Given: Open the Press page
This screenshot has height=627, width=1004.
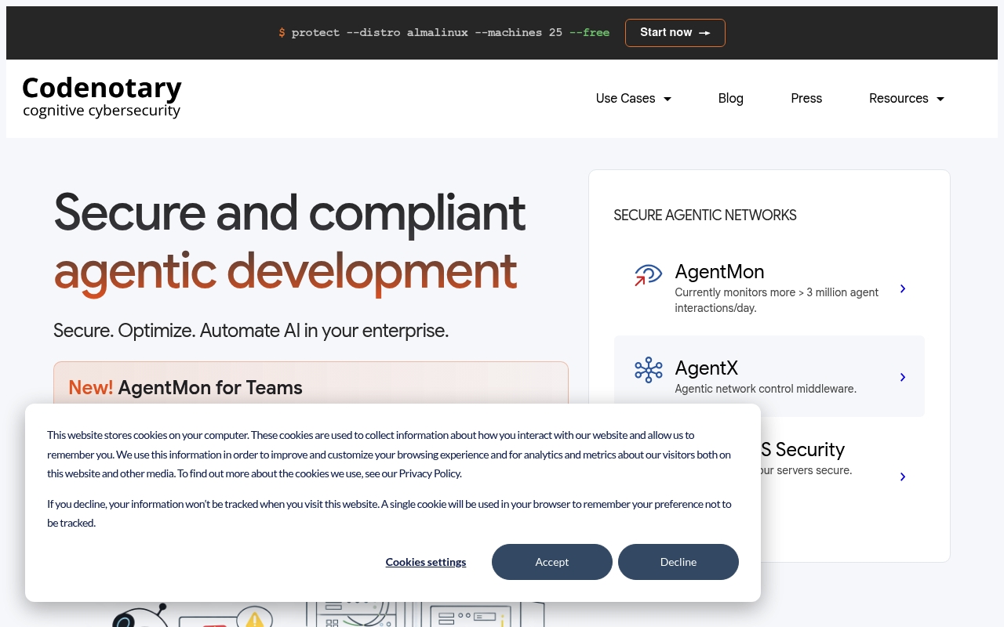Looking at the screenshot, I should 806,98.
